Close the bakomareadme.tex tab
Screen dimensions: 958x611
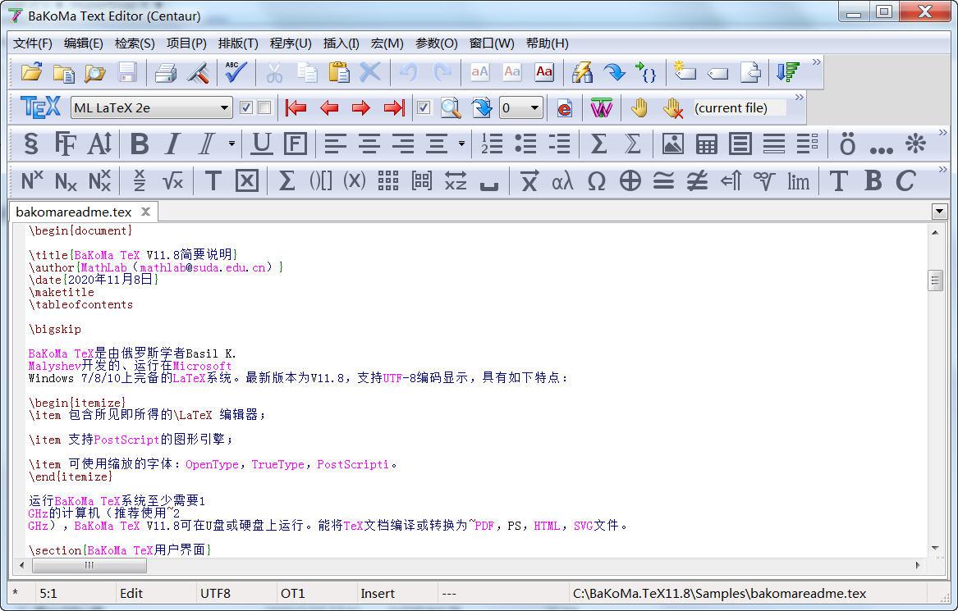[145, 212]
